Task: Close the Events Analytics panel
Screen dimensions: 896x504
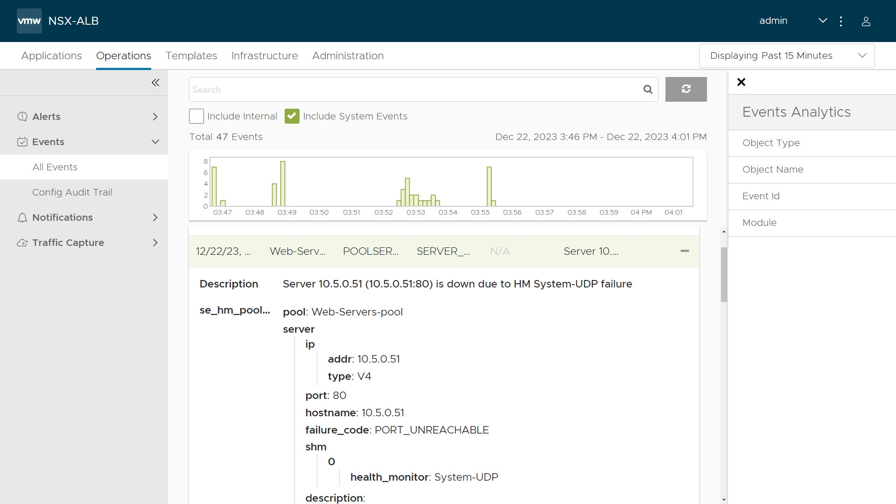Action: [741, 82]
